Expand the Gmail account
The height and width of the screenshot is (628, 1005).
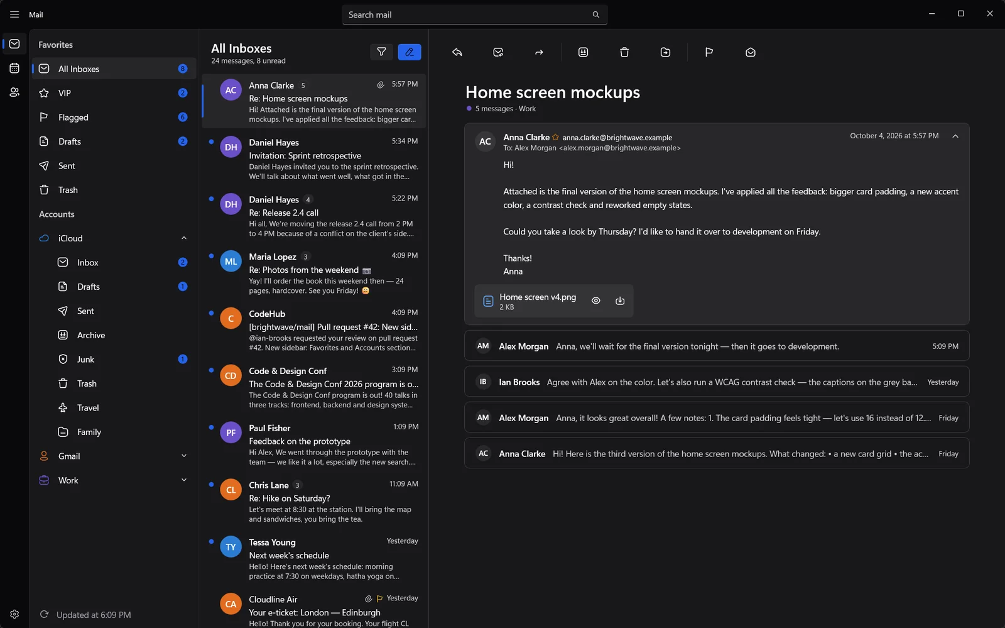(183, 456)
